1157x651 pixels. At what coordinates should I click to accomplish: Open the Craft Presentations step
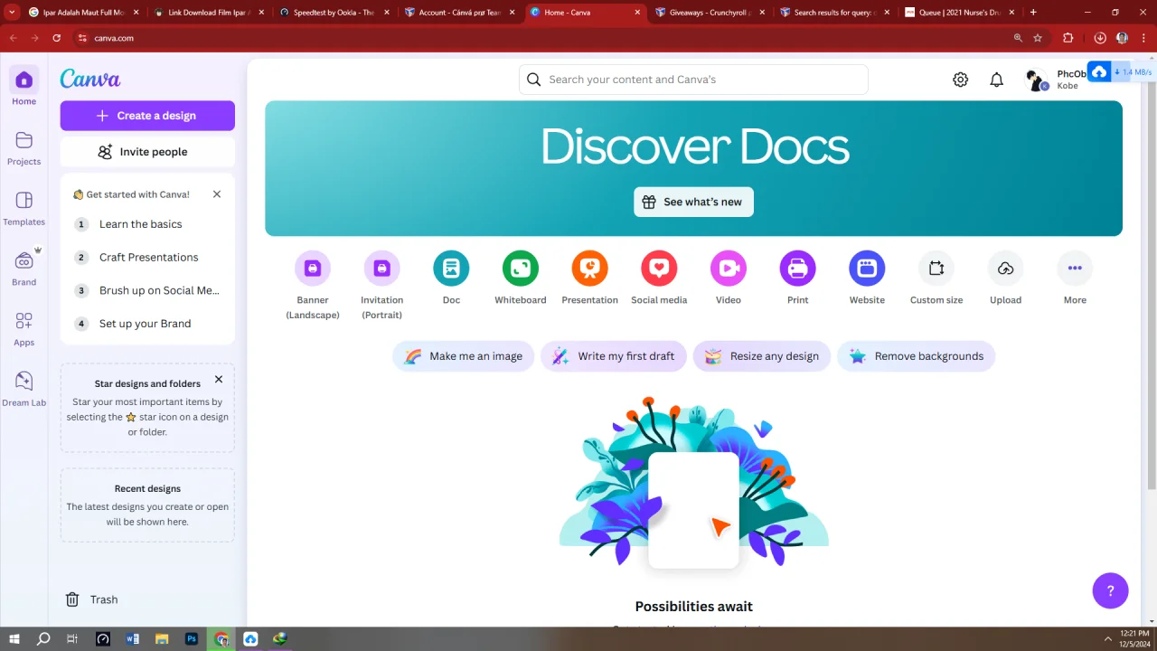click(x=147, y=257)
